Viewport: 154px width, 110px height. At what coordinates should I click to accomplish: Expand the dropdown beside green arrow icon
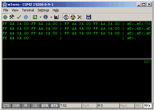click(x=40, y=17)
